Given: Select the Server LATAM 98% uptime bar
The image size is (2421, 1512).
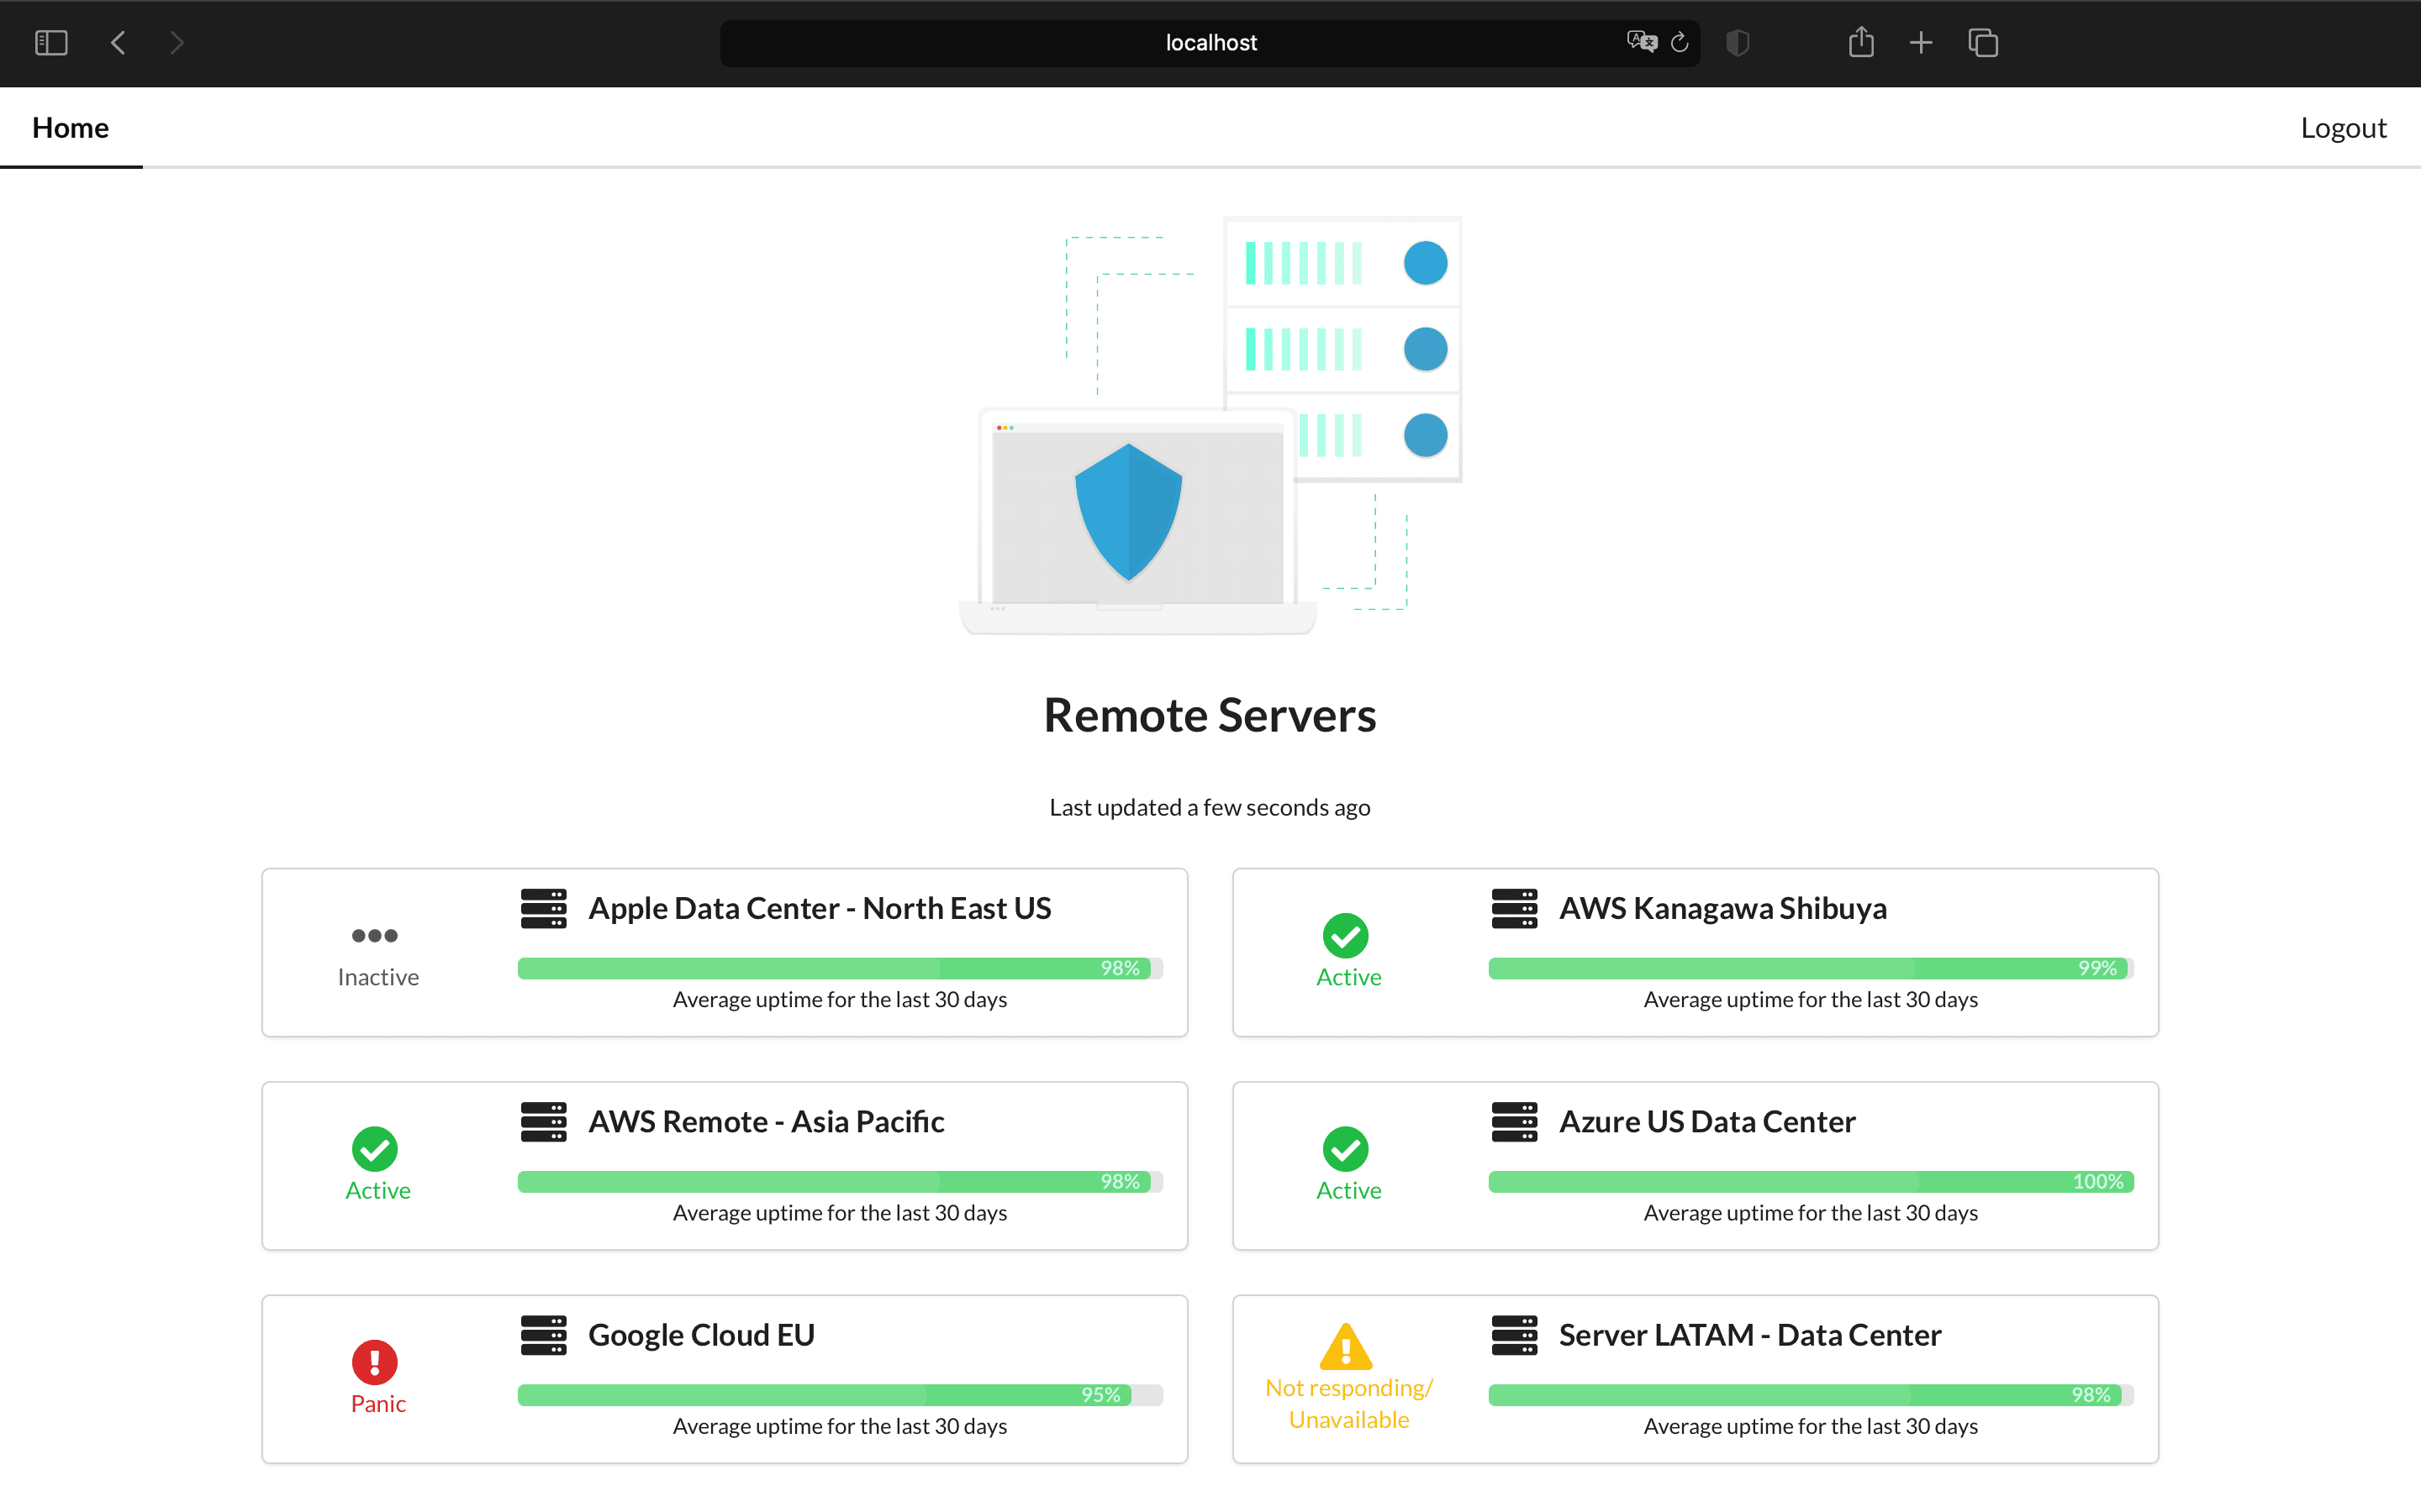Looking at the screenshot, I should 1811,1395.
